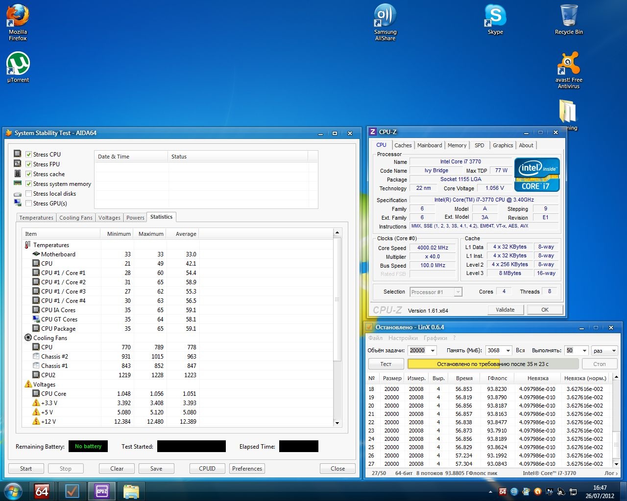This screenshot has width=627, height=501.
Task: Expand the LinX problem size dropdown
Action: (433, 350)
